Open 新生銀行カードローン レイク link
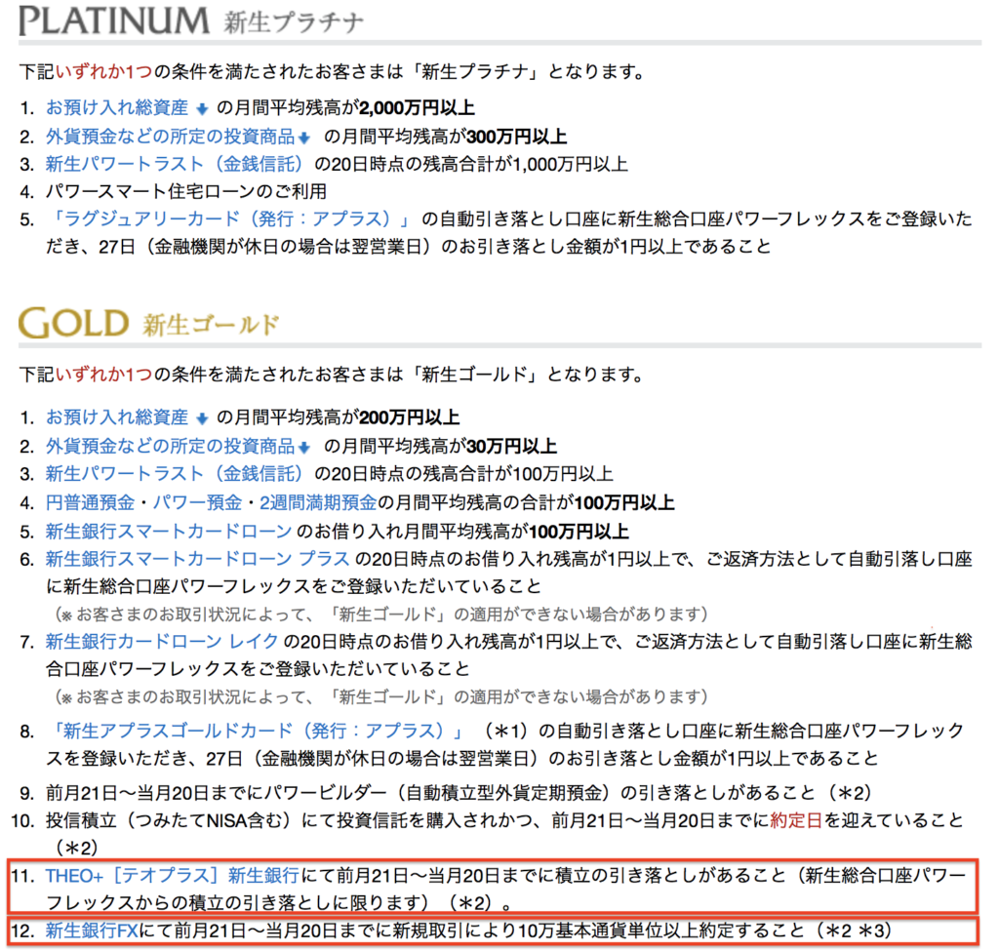The height and width of the screenshot is (951, 999). pos(162,641)
